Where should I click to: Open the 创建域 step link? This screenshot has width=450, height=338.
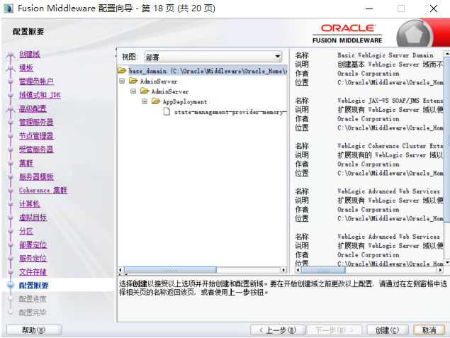[x=30, y=55]
